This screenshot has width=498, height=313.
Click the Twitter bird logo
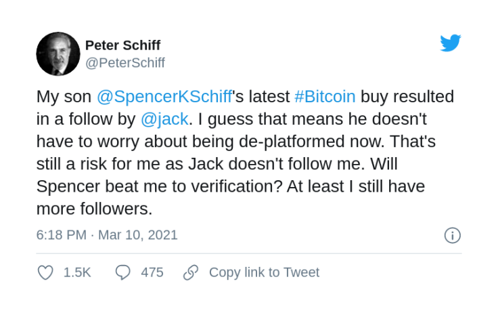click(451, 43)
